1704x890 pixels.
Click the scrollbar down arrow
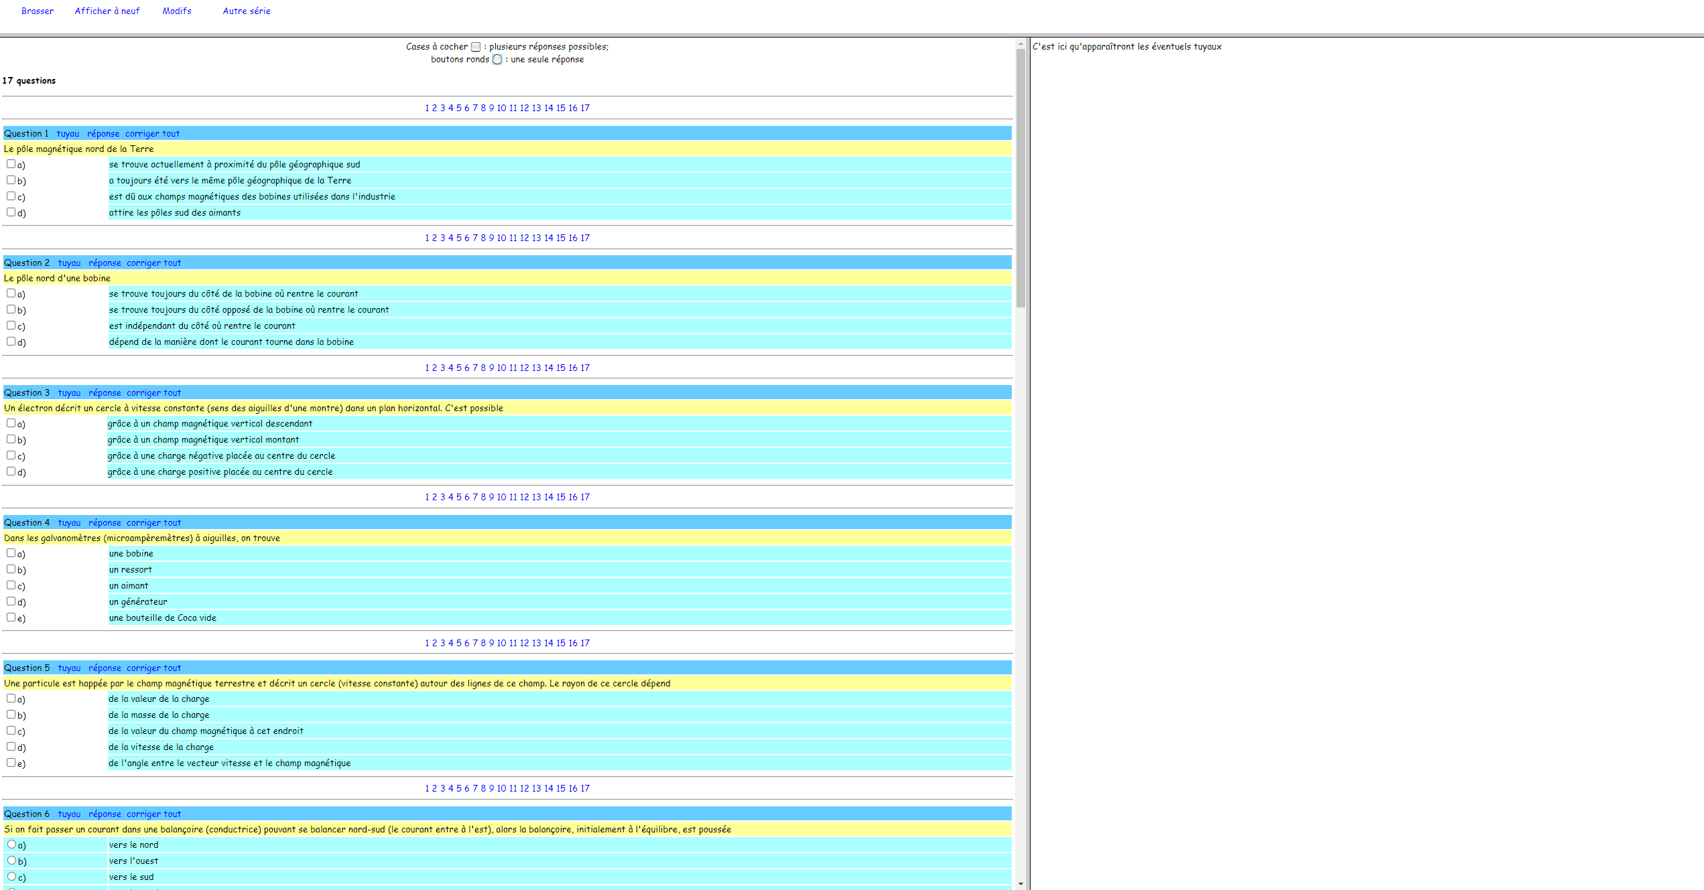click(1021, 884)
